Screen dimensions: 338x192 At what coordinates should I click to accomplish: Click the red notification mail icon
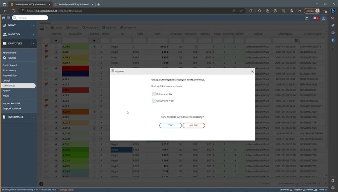[x=316, y=18]
